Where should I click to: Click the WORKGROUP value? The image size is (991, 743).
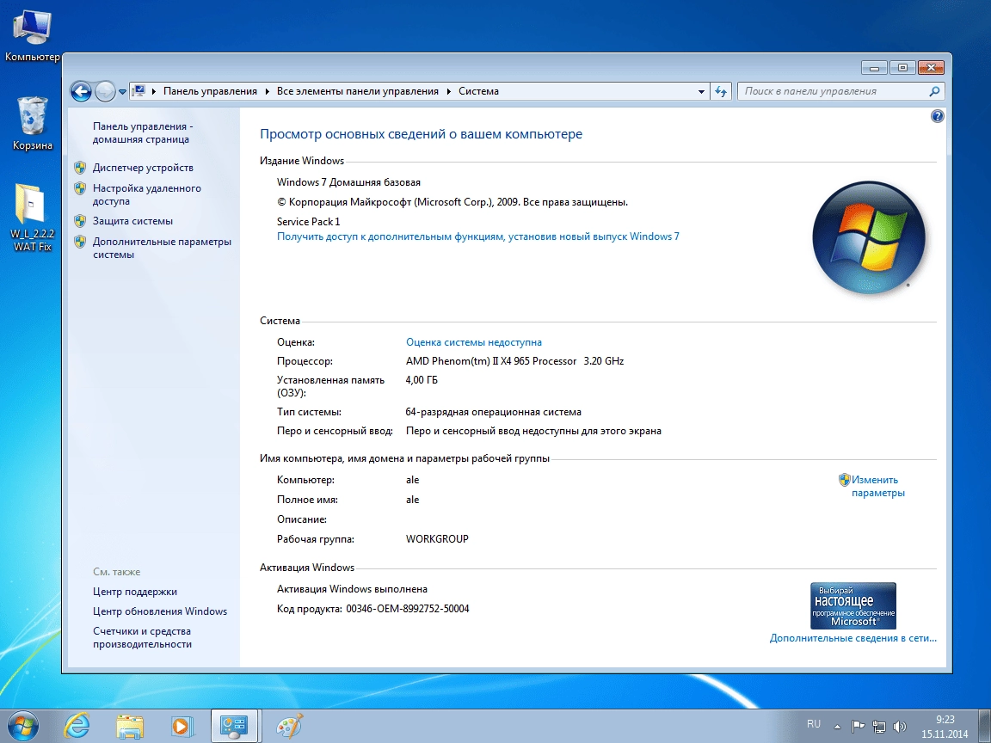[x=437, y=539]
